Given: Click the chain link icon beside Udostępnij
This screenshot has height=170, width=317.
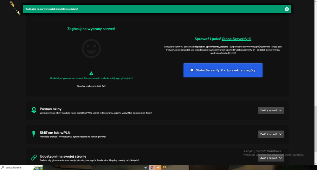Looking at the screenshot, I should click(34, 157).
